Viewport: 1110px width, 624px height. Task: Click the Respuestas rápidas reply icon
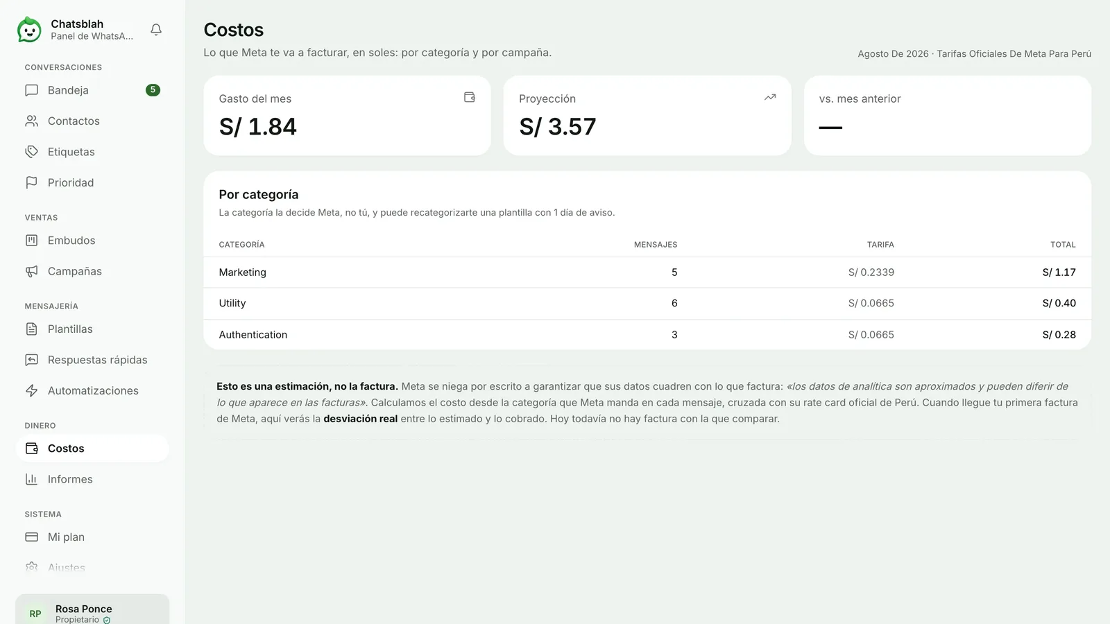click(x=32, y=360)
